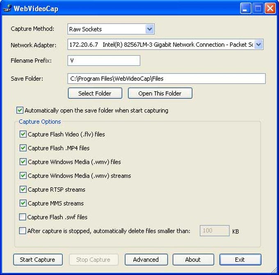Expand the Network Adapter dropdown list
The image size is (279, 275).
click(258, 44)
